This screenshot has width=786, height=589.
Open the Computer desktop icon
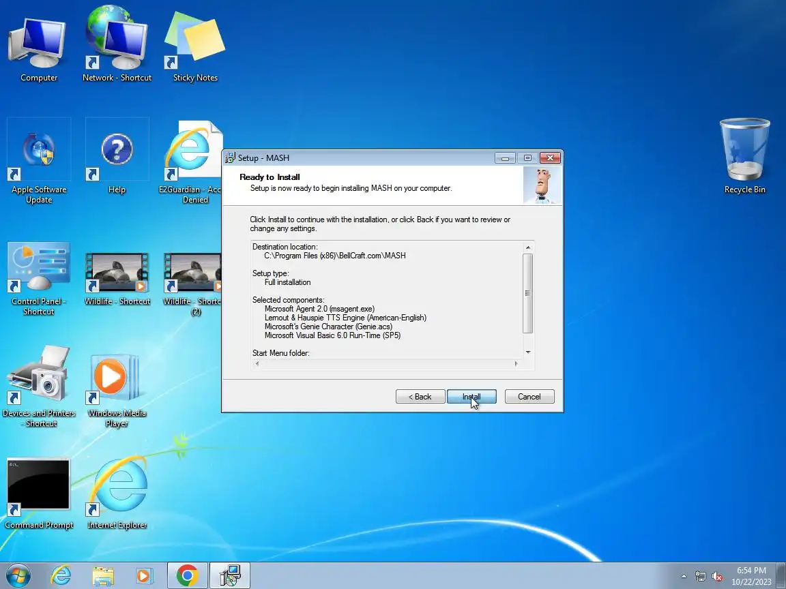(x=39, y=48)
